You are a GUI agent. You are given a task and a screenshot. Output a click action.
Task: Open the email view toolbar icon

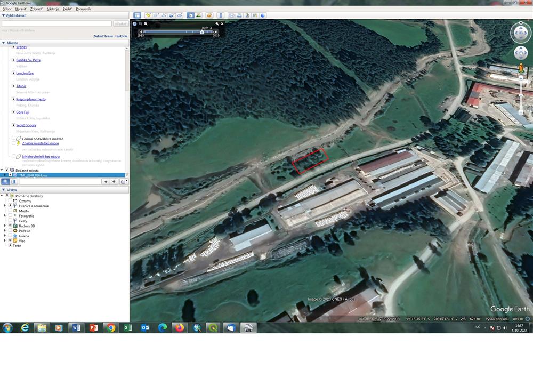coord(231,15)
